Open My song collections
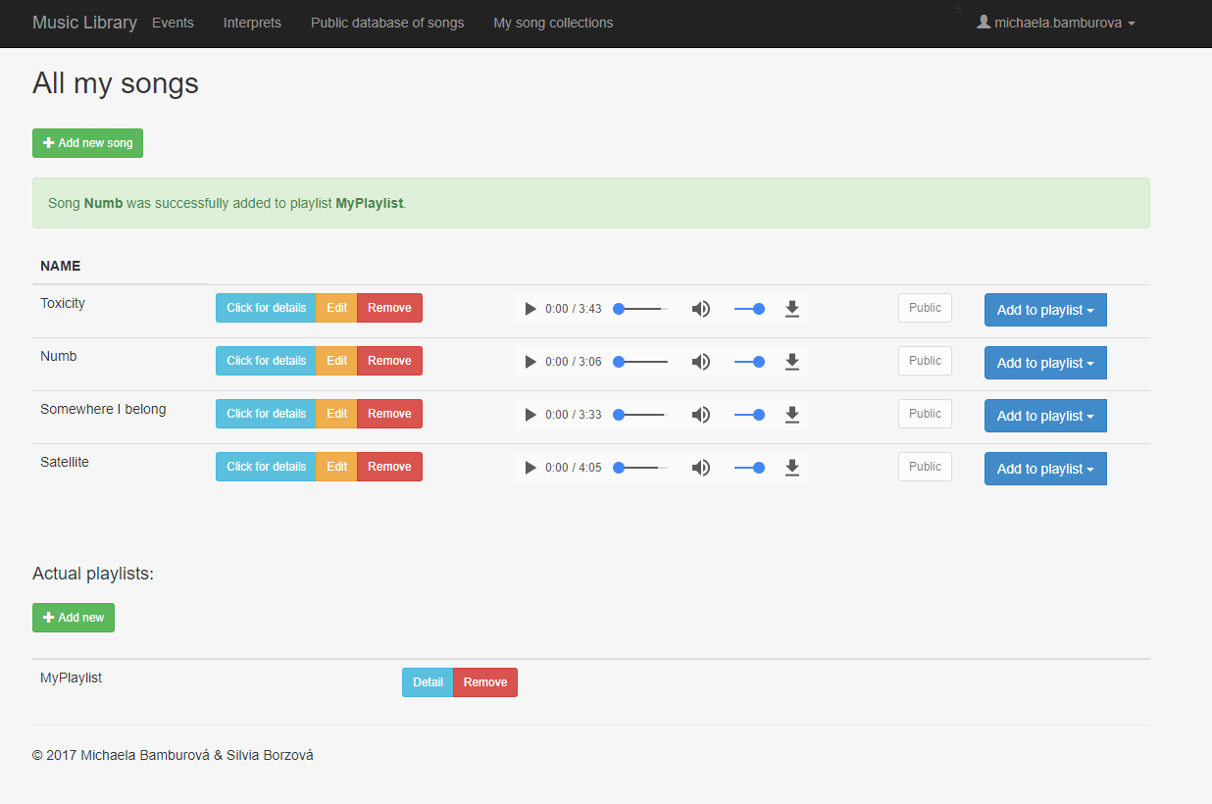1212x804 pixels. (x=553, y=23)
